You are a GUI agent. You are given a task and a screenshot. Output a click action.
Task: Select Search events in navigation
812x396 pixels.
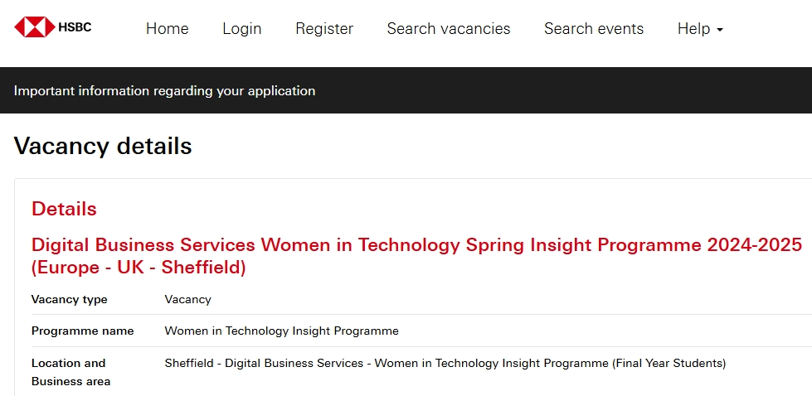(594, 28)
